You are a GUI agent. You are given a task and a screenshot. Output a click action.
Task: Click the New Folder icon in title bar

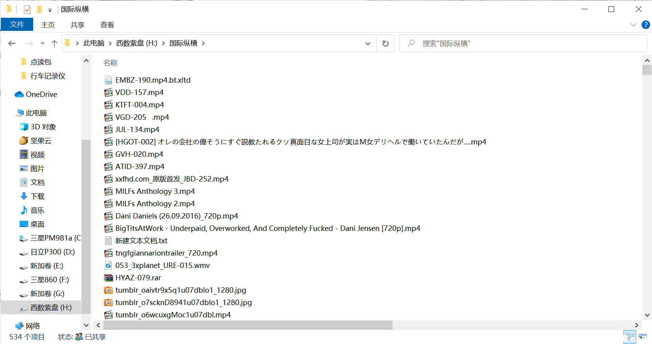[39, 9]
